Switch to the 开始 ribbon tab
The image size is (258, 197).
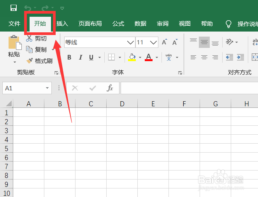pyautogui.click(x=40, y=24)
